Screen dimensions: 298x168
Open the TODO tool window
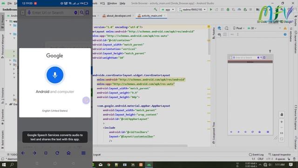coord(12,154)
